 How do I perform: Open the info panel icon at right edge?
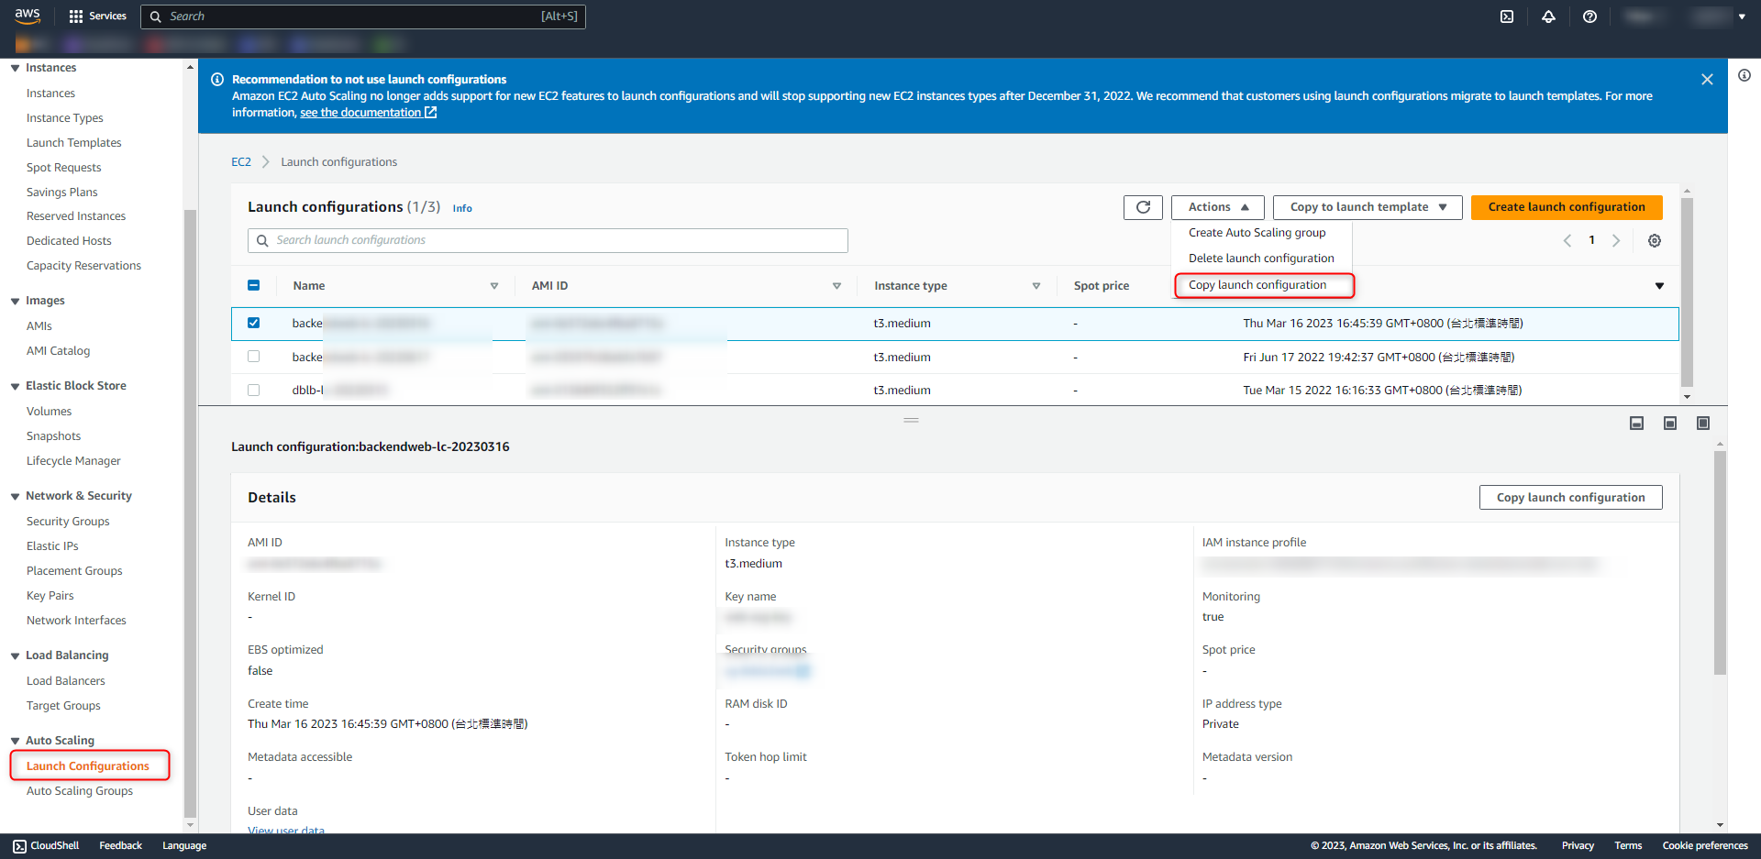pyautogui.click(x=1744, y=75)
